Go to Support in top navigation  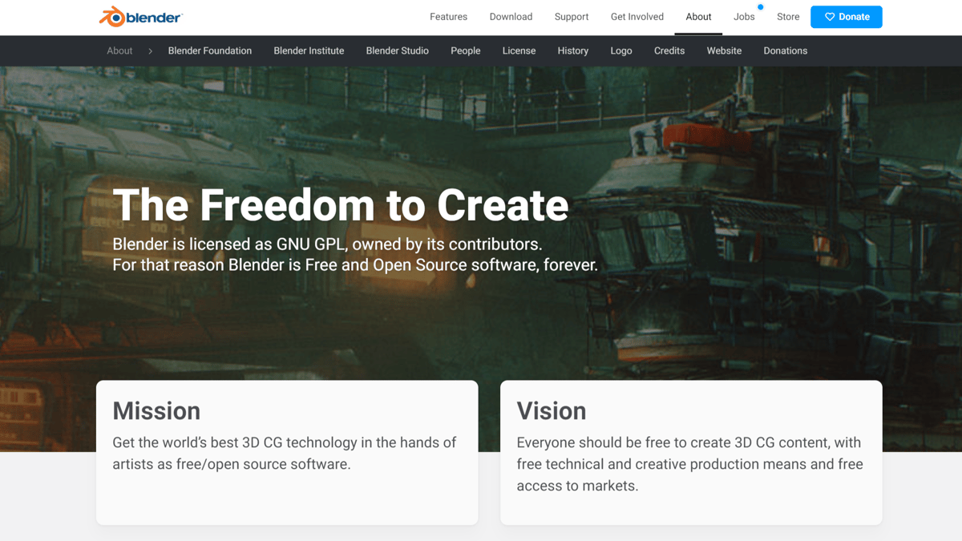[572, 17]
